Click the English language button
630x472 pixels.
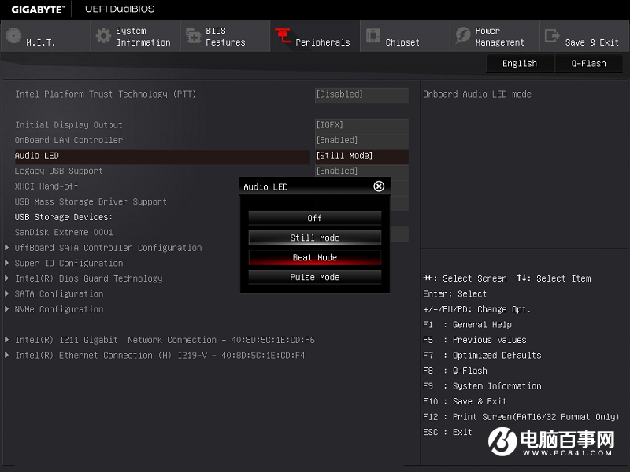(x=519, y=64)
